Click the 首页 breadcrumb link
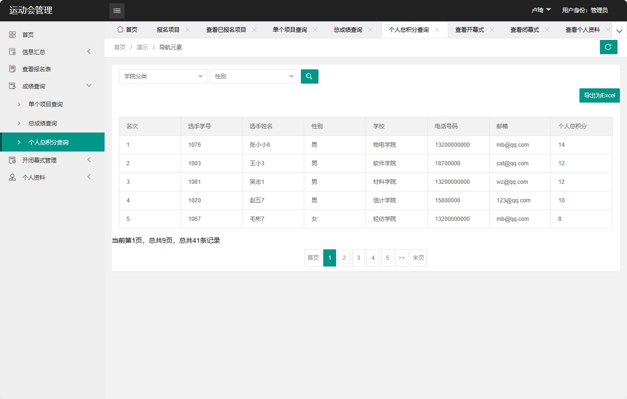Image resolution: width=627 pixels, height=399 pixels. pyautogui.click(x=119, y=47)
